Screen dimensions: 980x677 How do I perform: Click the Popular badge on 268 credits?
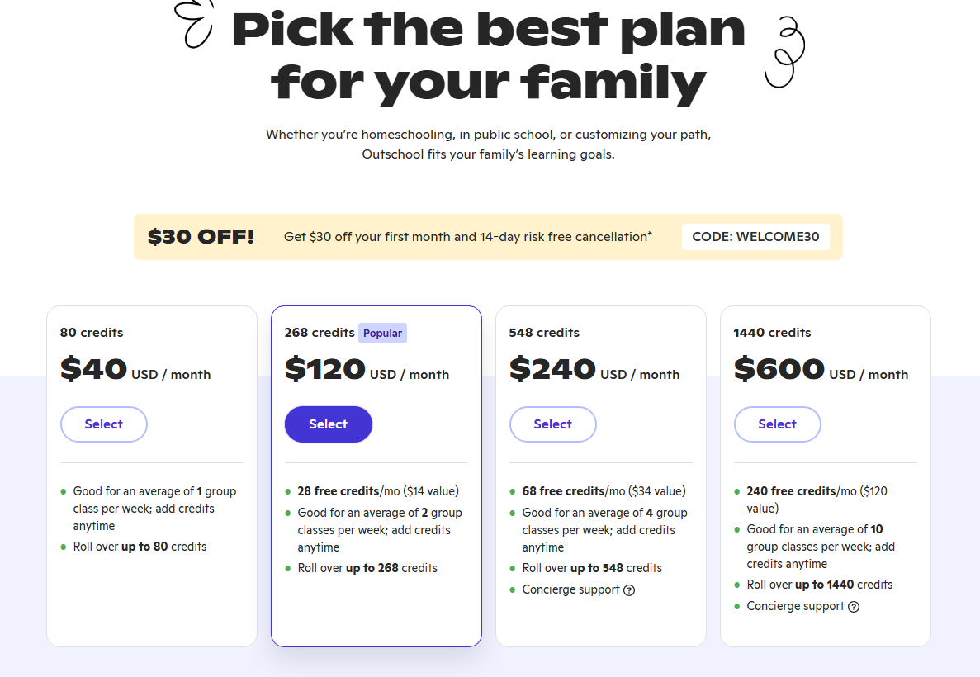click(382, 334)
